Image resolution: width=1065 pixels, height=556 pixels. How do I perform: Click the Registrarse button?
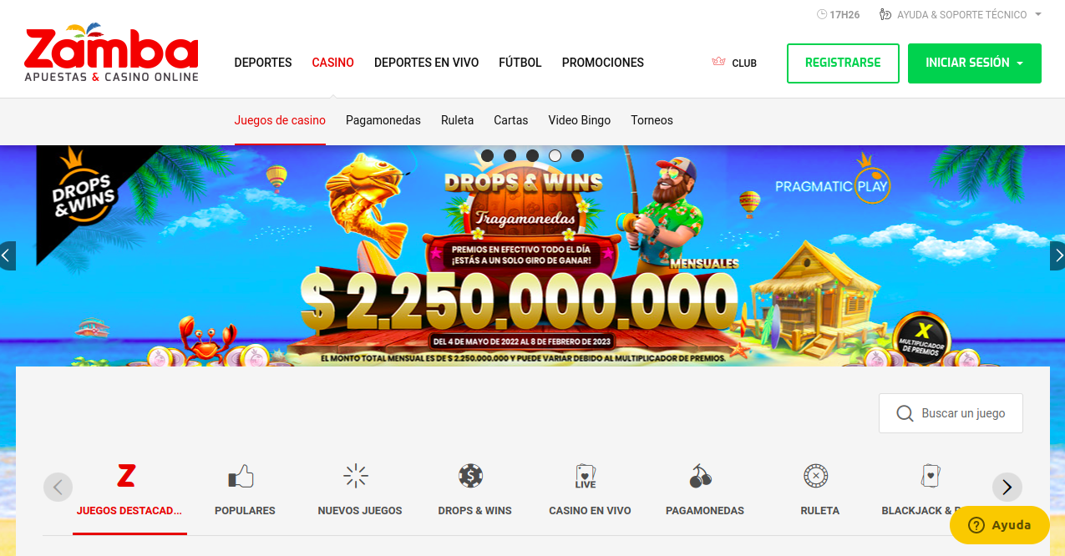point(843,63)
